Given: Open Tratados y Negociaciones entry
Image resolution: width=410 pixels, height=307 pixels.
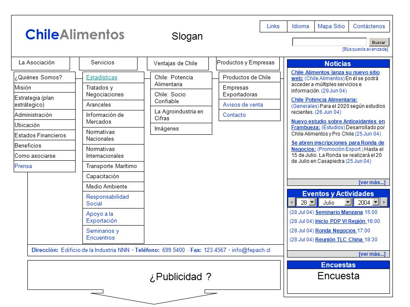Looking at the screenshot, I should (x=114, y=91).
